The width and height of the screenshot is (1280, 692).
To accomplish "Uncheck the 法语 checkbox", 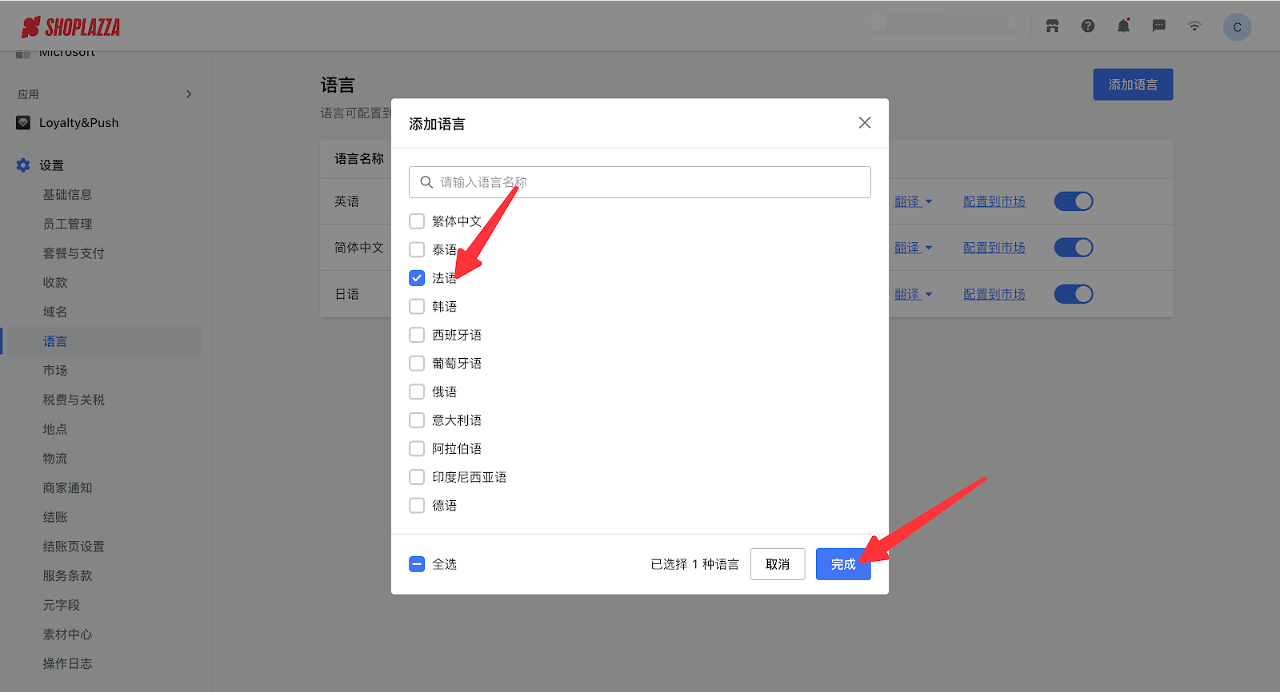I will pos(417,278).
